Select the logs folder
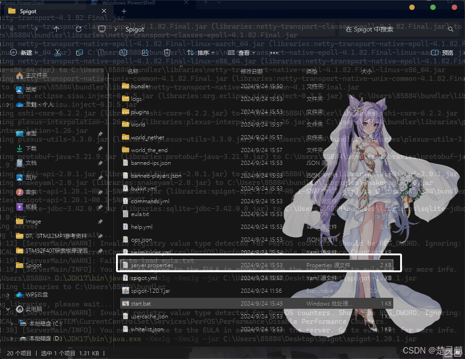This screenshot has height=359, width=465. pyautogui.click(x=257, y=99)
